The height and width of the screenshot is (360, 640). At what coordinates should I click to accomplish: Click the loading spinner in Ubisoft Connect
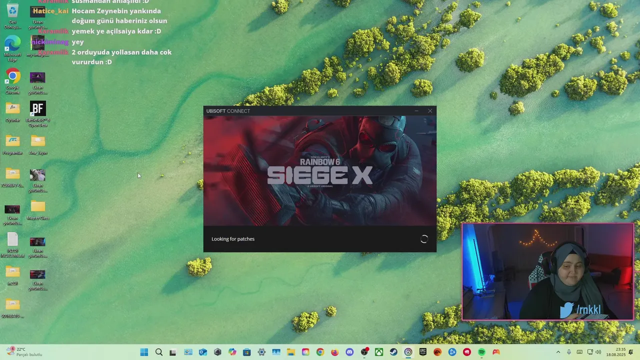[424, 239]
